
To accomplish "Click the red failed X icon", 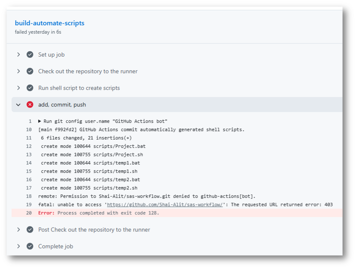I will (30, 105).
